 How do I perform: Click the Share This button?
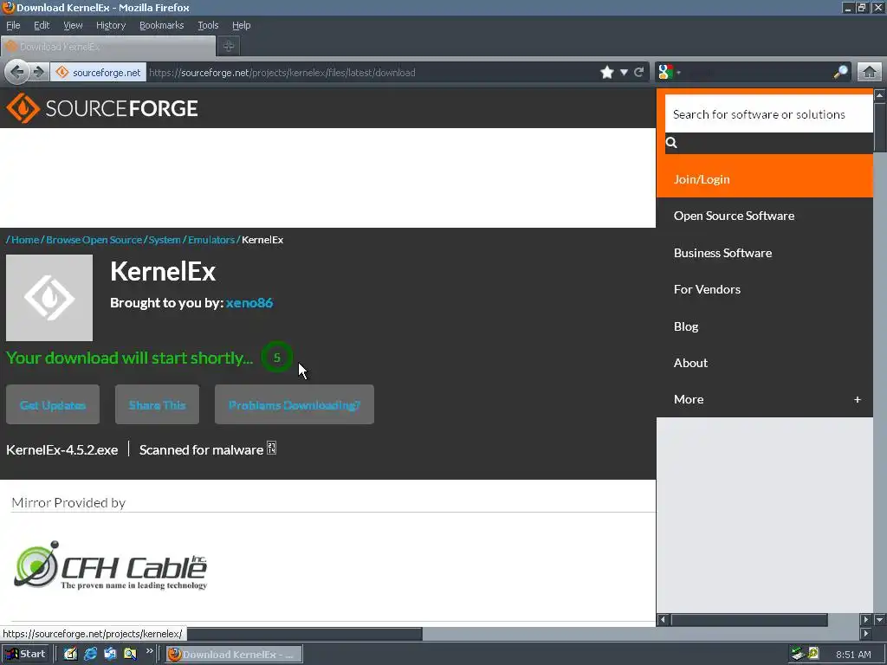pyautogui.click(x=157, y=404)
